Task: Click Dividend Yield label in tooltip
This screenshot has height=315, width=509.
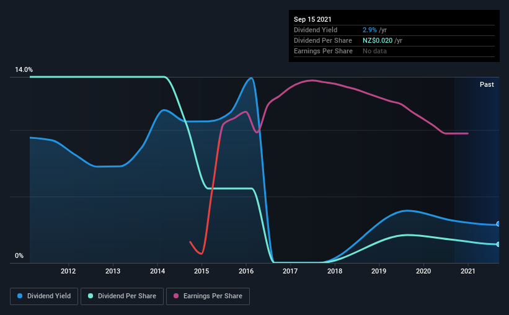Action: 316,30
